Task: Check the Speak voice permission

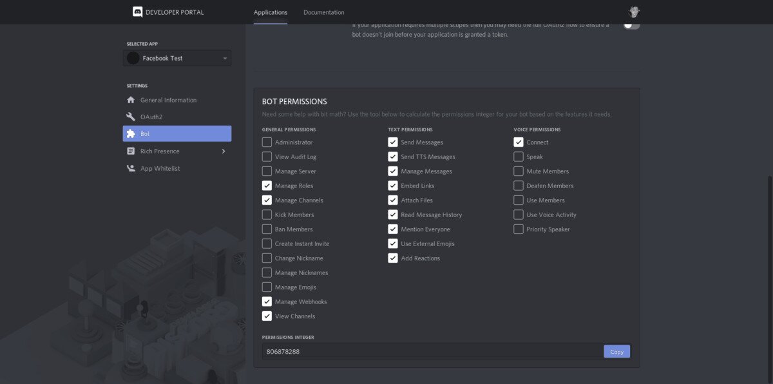Action: [519, 157]
